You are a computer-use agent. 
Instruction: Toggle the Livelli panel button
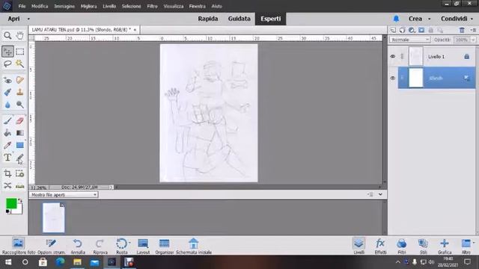[359, 246]
